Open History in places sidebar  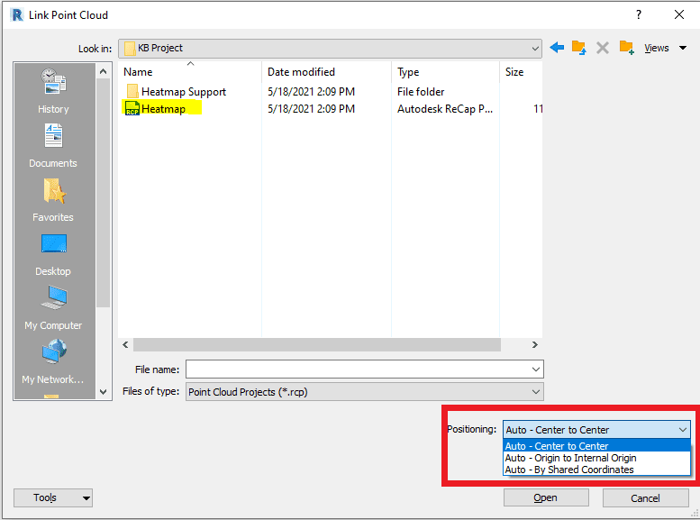[x=53, y=91]
